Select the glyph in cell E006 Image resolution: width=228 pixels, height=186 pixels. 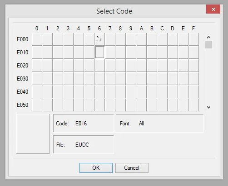click(x=99, y=39)
